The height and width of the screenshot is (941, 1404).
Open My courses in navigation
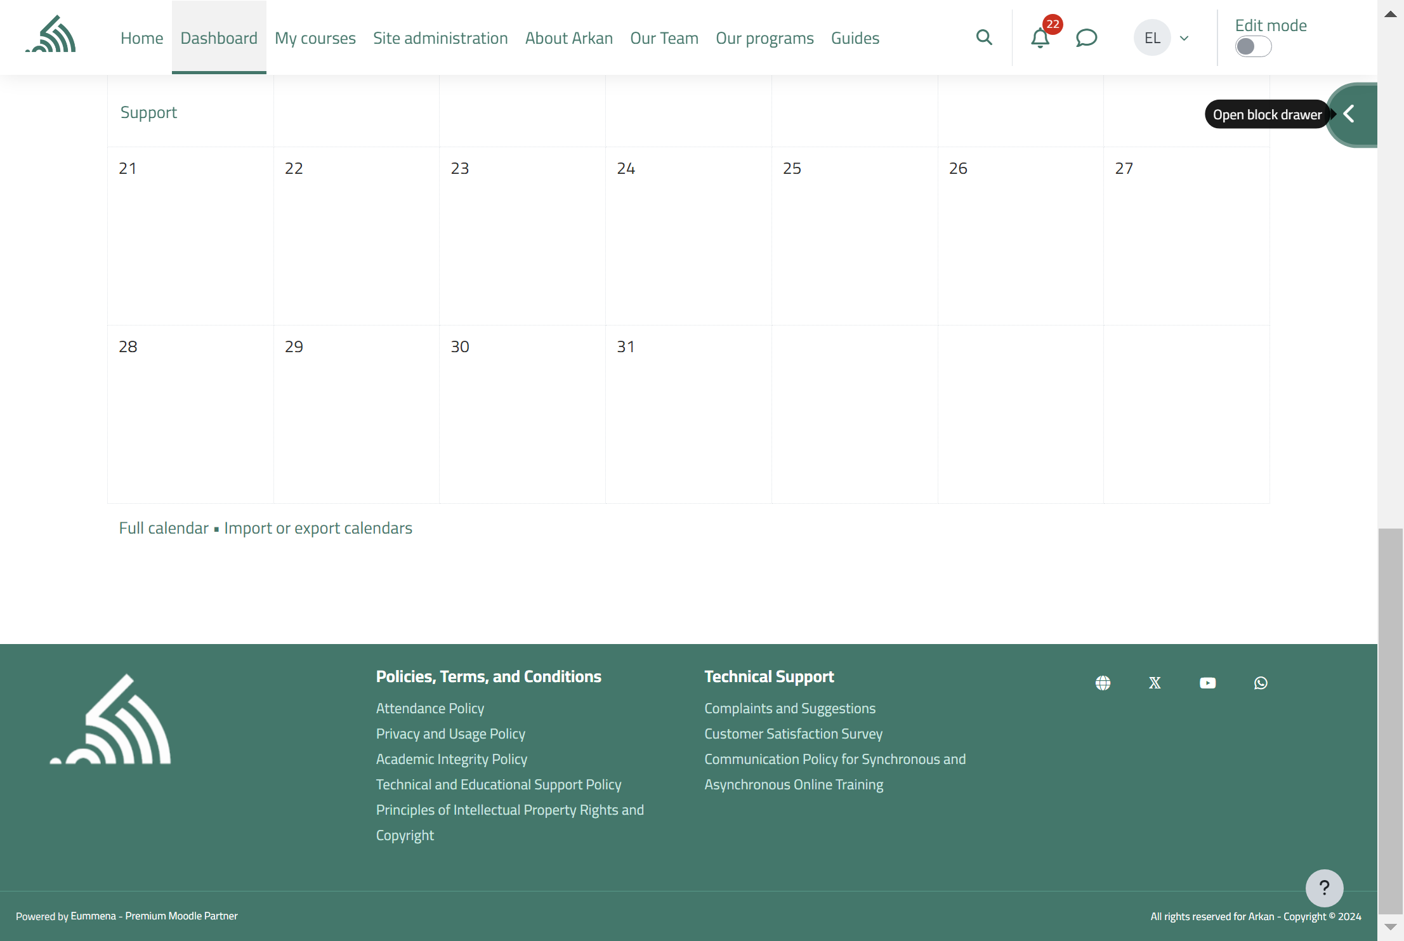315,38
